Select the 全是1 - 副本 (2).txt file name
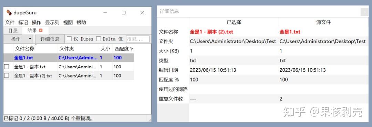Image resolution: width=372 pixels, height=127 pixels. [x=33, y=76]
